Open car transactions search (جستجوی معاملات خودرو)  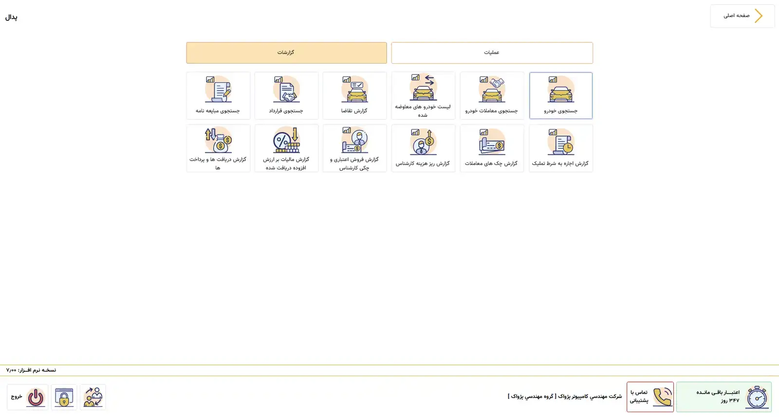[x=492, y=95]
